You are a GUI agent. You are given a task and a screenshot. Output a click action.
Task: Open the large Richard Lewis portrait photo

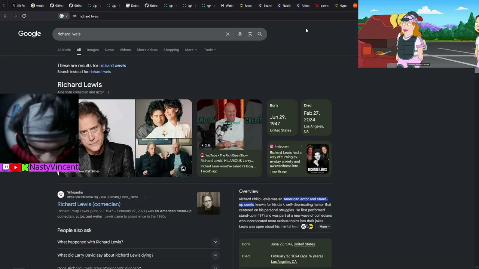107,138
